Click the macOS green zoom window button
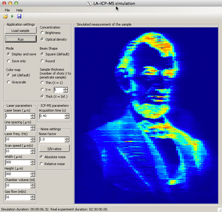 click(16, 3)
